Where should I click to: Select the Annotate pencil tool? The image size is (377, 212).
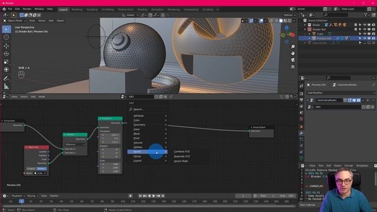point(6,78)
